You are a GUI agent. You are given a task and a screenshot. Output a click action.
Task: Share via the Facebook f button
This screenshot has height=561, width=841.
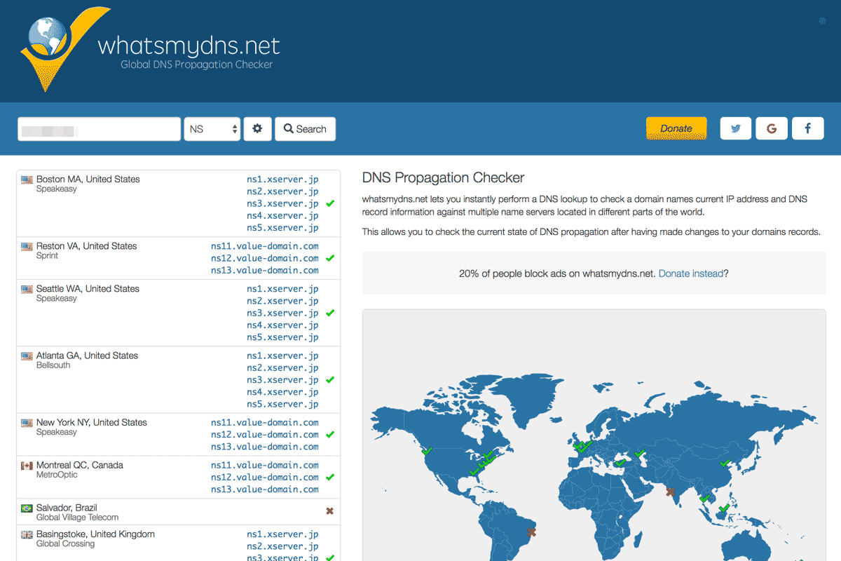pyautogui.click(x=808, y=128)
